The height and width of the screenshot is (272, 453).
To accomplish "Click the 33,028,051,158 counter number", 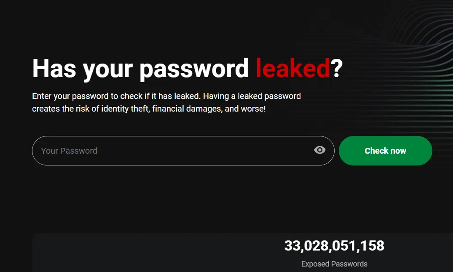I will (x=334, y=246).
